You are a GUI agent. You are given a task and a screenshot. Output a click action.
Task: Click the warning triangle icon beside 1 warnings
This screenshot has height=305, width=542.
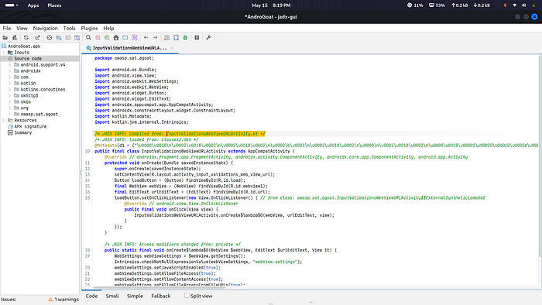(x=50, y=299)
